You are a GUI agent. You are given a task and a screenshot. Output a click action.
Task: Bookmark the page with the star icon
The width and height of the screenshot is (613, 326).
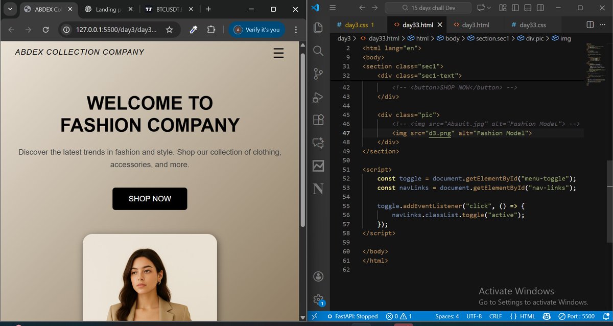(169, 30)
